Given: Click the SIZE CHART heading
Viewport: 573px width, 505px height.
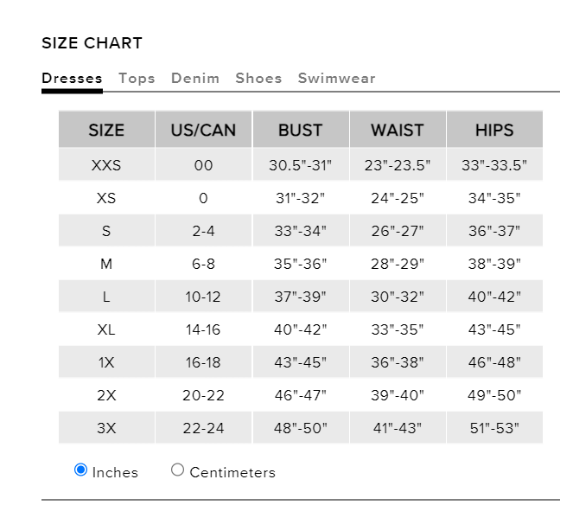Looking at the screenshot, I should [92, 43].
